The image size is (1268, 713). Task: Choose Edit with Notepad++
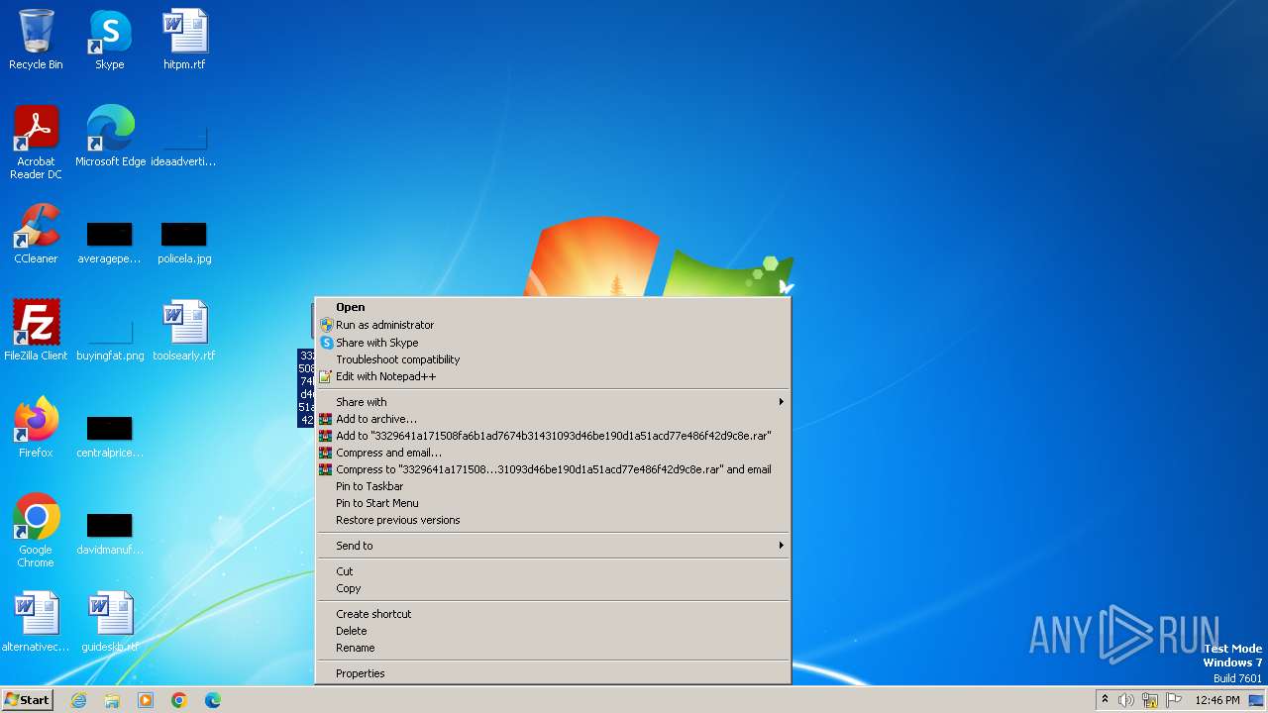point(553,376)
